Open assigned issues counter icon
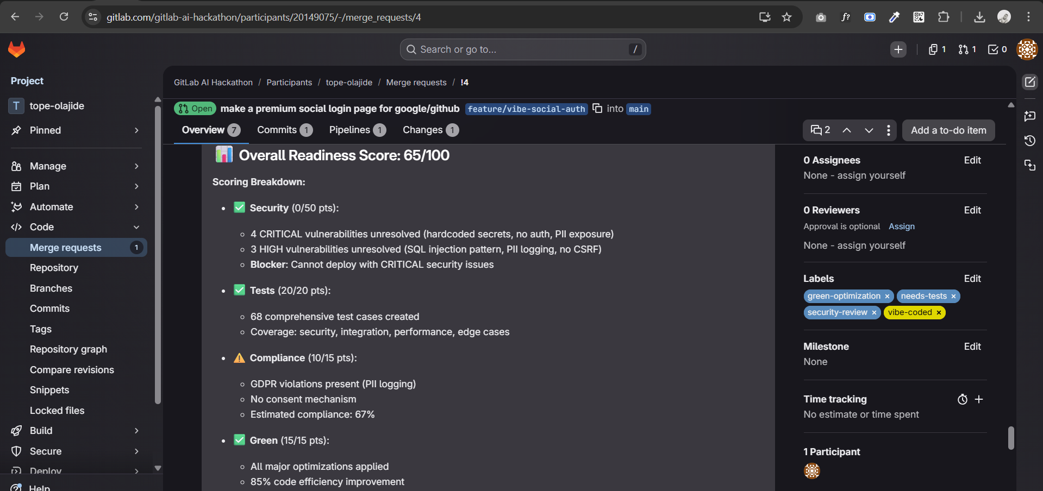Viewport: 1043px width, 491px height. click(x=937, y=49)
